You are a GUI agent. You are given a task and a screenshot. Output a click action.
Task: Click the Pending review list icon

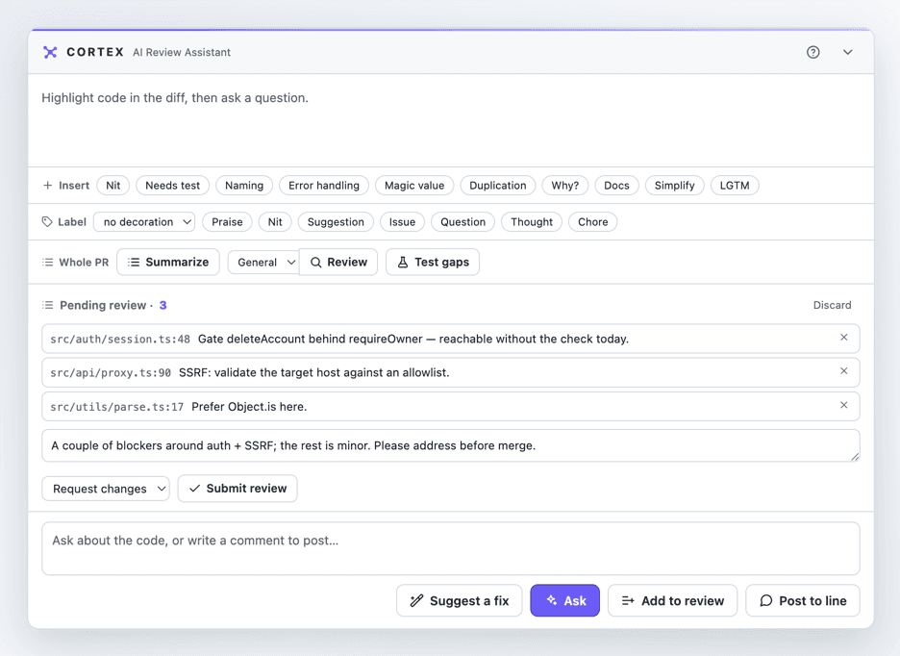[48, 305]
